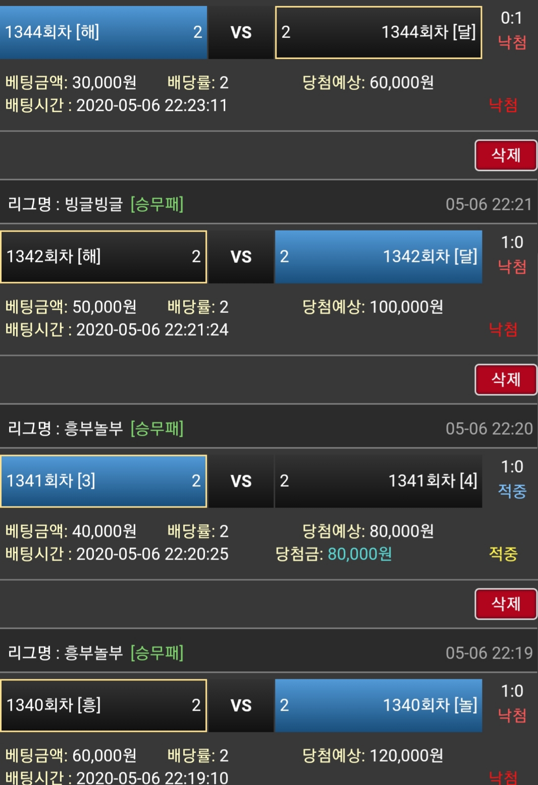Choose the 1341회차 [4] option
This screenshot has width=538, height=785.
point(379,481)
